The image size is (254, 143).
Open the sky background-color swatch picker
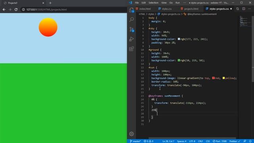coord(179,39)
